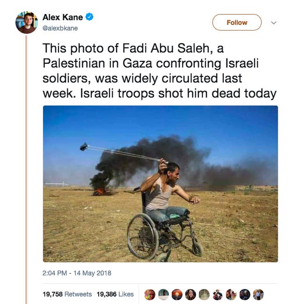This screenshot has height=304, width=292.
Task: Open the first liker's avatar in the row
Action: tap(150, 294)
